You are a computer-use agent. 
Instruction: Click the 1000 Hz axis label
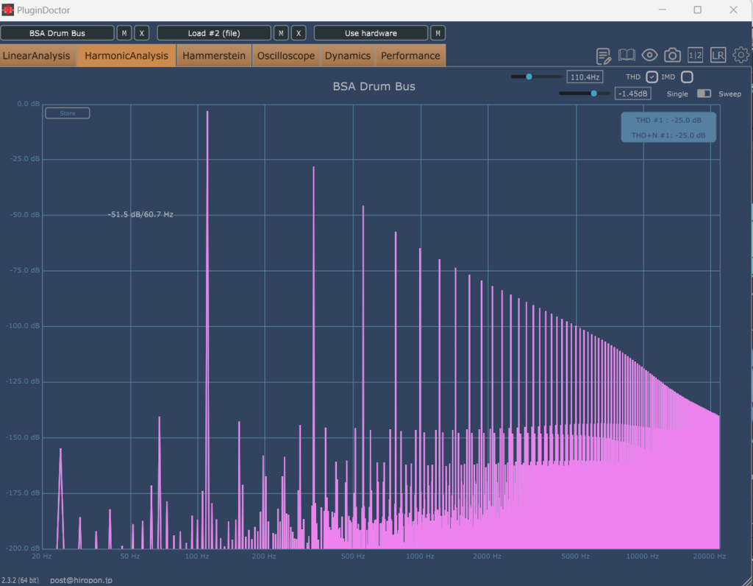coord(420,557)
